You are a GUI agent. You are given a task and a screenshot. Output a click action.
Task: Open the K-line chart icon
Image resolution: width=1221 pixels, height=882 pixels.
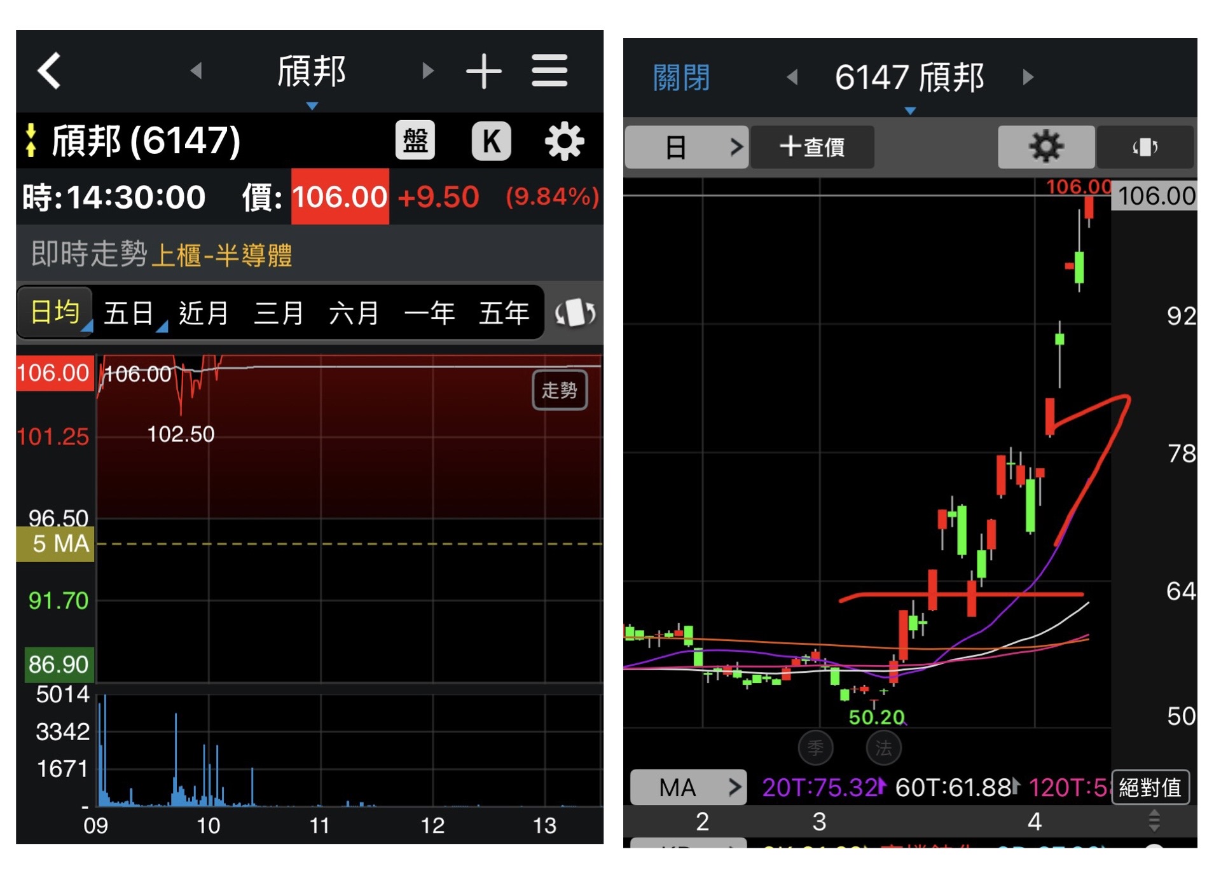(491, 140)
